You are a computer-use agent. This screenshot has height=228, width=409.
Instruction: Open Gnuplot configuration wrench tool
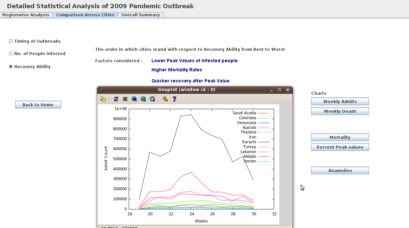tap(165, 99)
